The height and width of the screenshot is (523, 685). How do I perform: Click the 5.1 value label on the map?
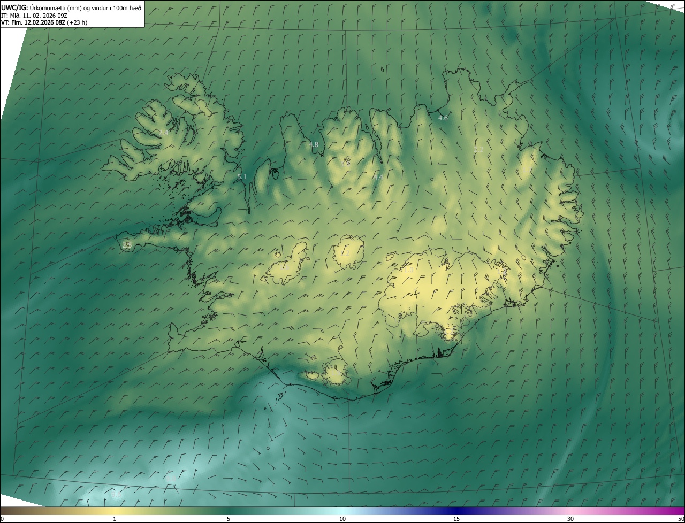[242, 176]
